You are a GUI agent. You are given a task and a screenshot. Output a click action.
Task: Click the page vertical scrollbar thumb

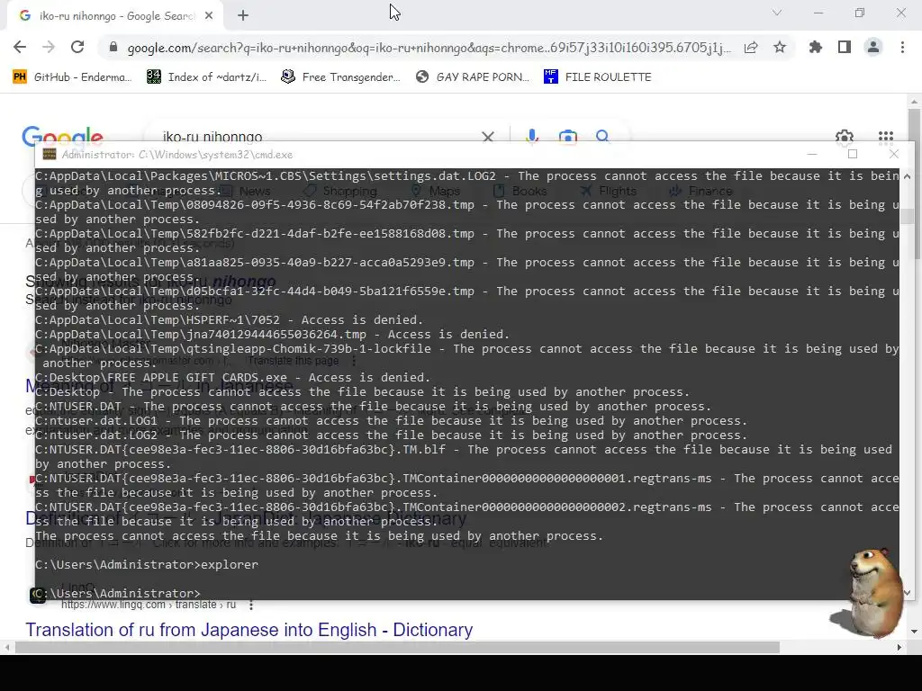coord(914,182)
